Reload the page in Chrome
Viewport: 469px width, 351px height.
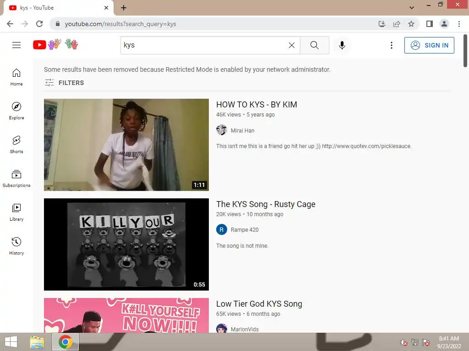click(39, 24)
